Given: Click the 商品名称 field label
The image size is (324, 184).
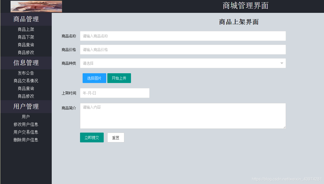Looking at the screenshot, I should [x=69, y=36].
